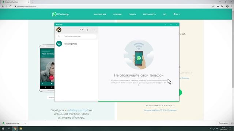
Task: Open the profile avatar in WhatsApp
Action: 59,30
